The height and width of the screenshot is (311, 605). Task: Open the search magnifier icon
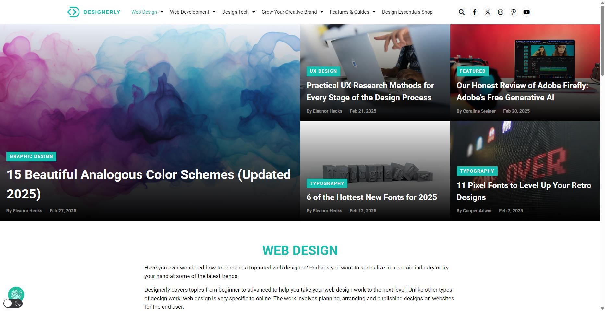pyautogui.click(x=461, y=12)
